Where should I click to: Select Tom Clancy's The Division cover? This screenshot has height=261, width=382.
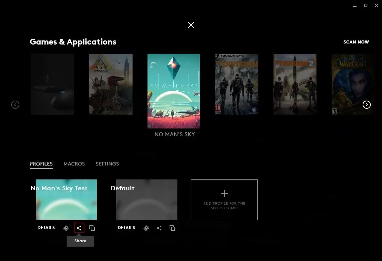coord(237,84)
